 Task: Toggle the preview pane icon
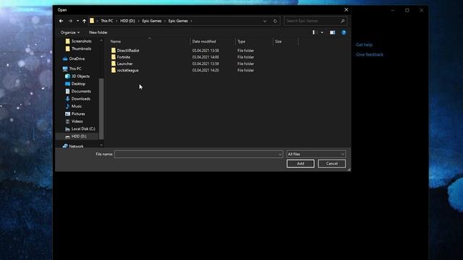point(333,32)
